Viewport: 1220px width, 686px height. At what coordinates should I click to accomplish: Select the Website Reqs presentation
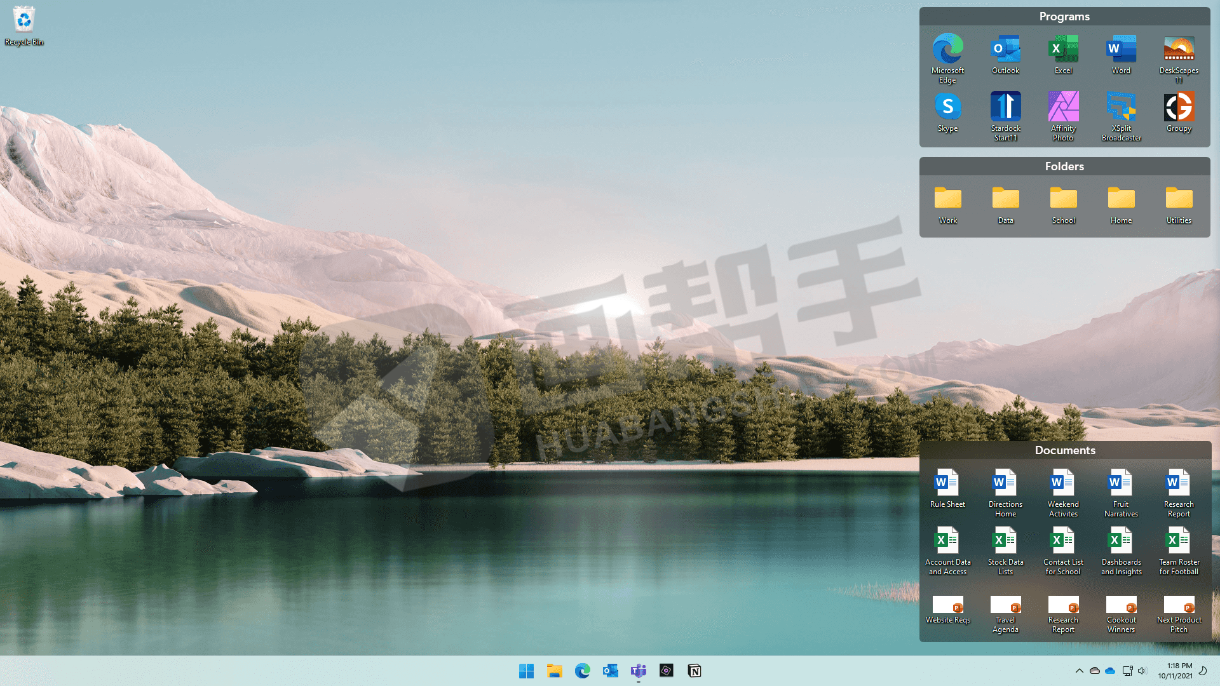tap(947, 610)
